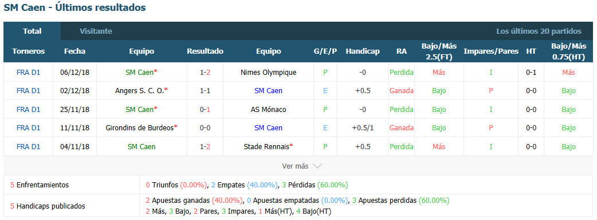
Task: Select SM Caen in the 25/11/18 row
Action: tap(140, 110)
